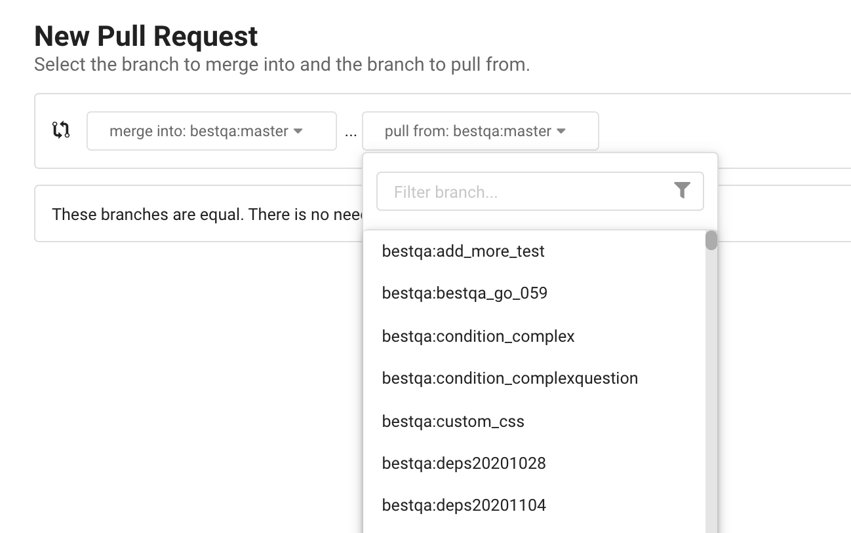851x533 pixels.
Task: Choose bestqa:custom_css as pull branch
Action: click(453, 422)
